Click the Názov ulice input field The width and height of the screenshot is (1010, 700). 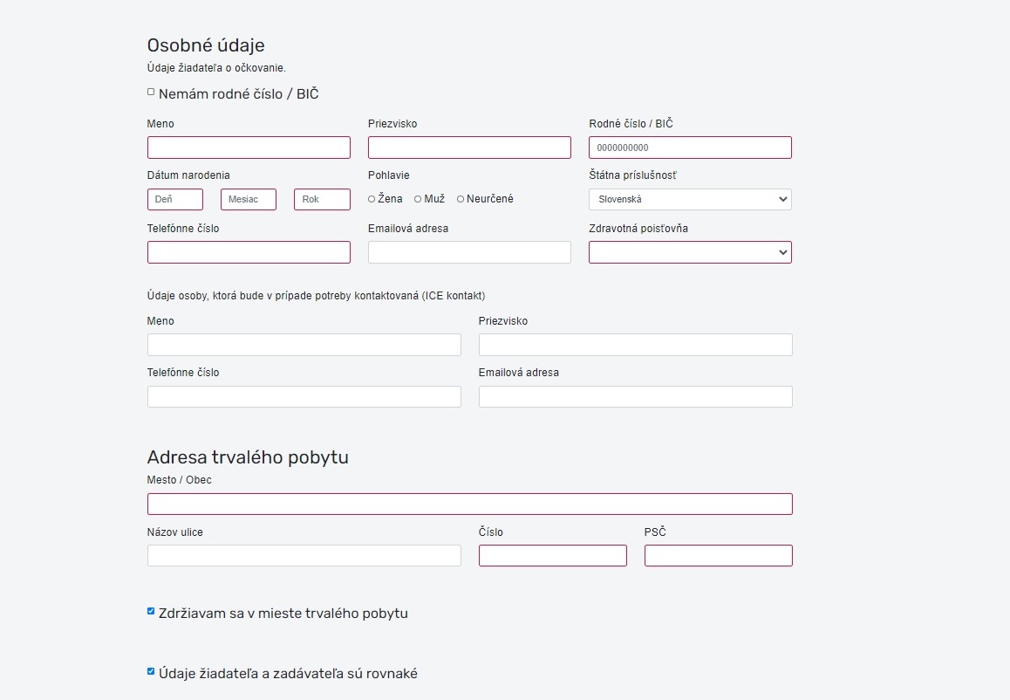[304, 556]
